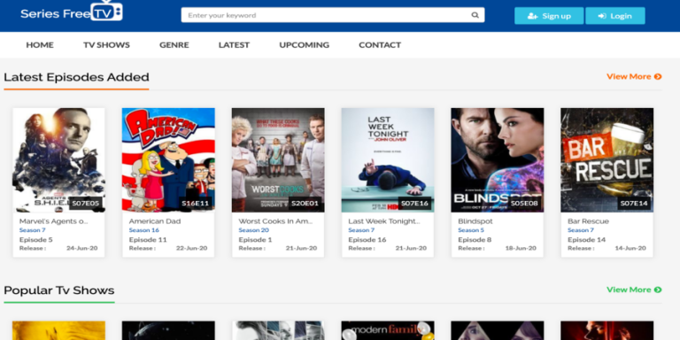This screenshot has width=680, height=340.
Task: Open Marvel's Agents of S.H.I.E.L.D. poster
Action: (x=58, y=160)
